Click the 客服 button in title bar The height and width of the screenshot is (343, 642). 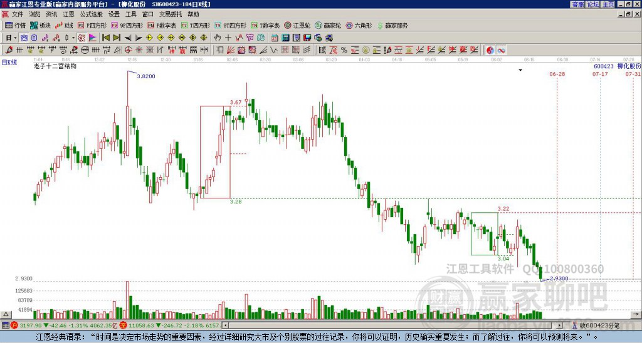tap(578, 4)
